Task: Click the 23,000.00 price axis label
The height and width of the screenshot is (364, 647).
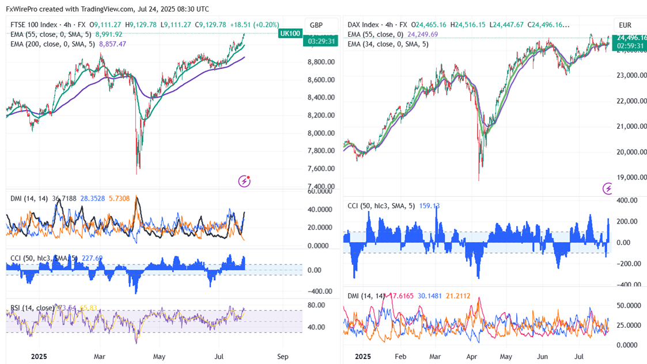Action: coord(631,75)
